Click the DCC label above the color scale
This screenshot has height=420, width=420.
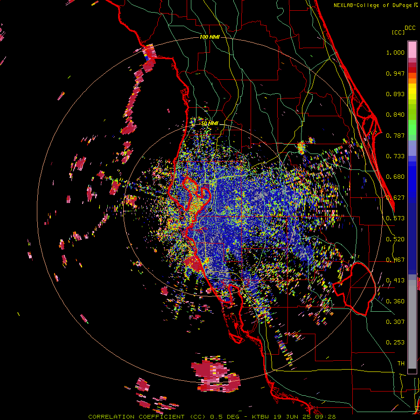click(x=410, y=28)
